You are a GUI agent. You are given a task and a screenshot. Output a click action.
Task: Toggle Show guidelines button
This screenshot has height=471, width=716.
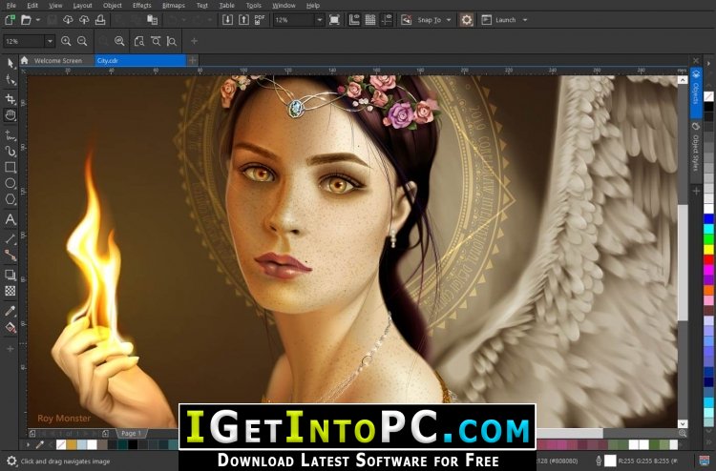click(x=387, y=20)
